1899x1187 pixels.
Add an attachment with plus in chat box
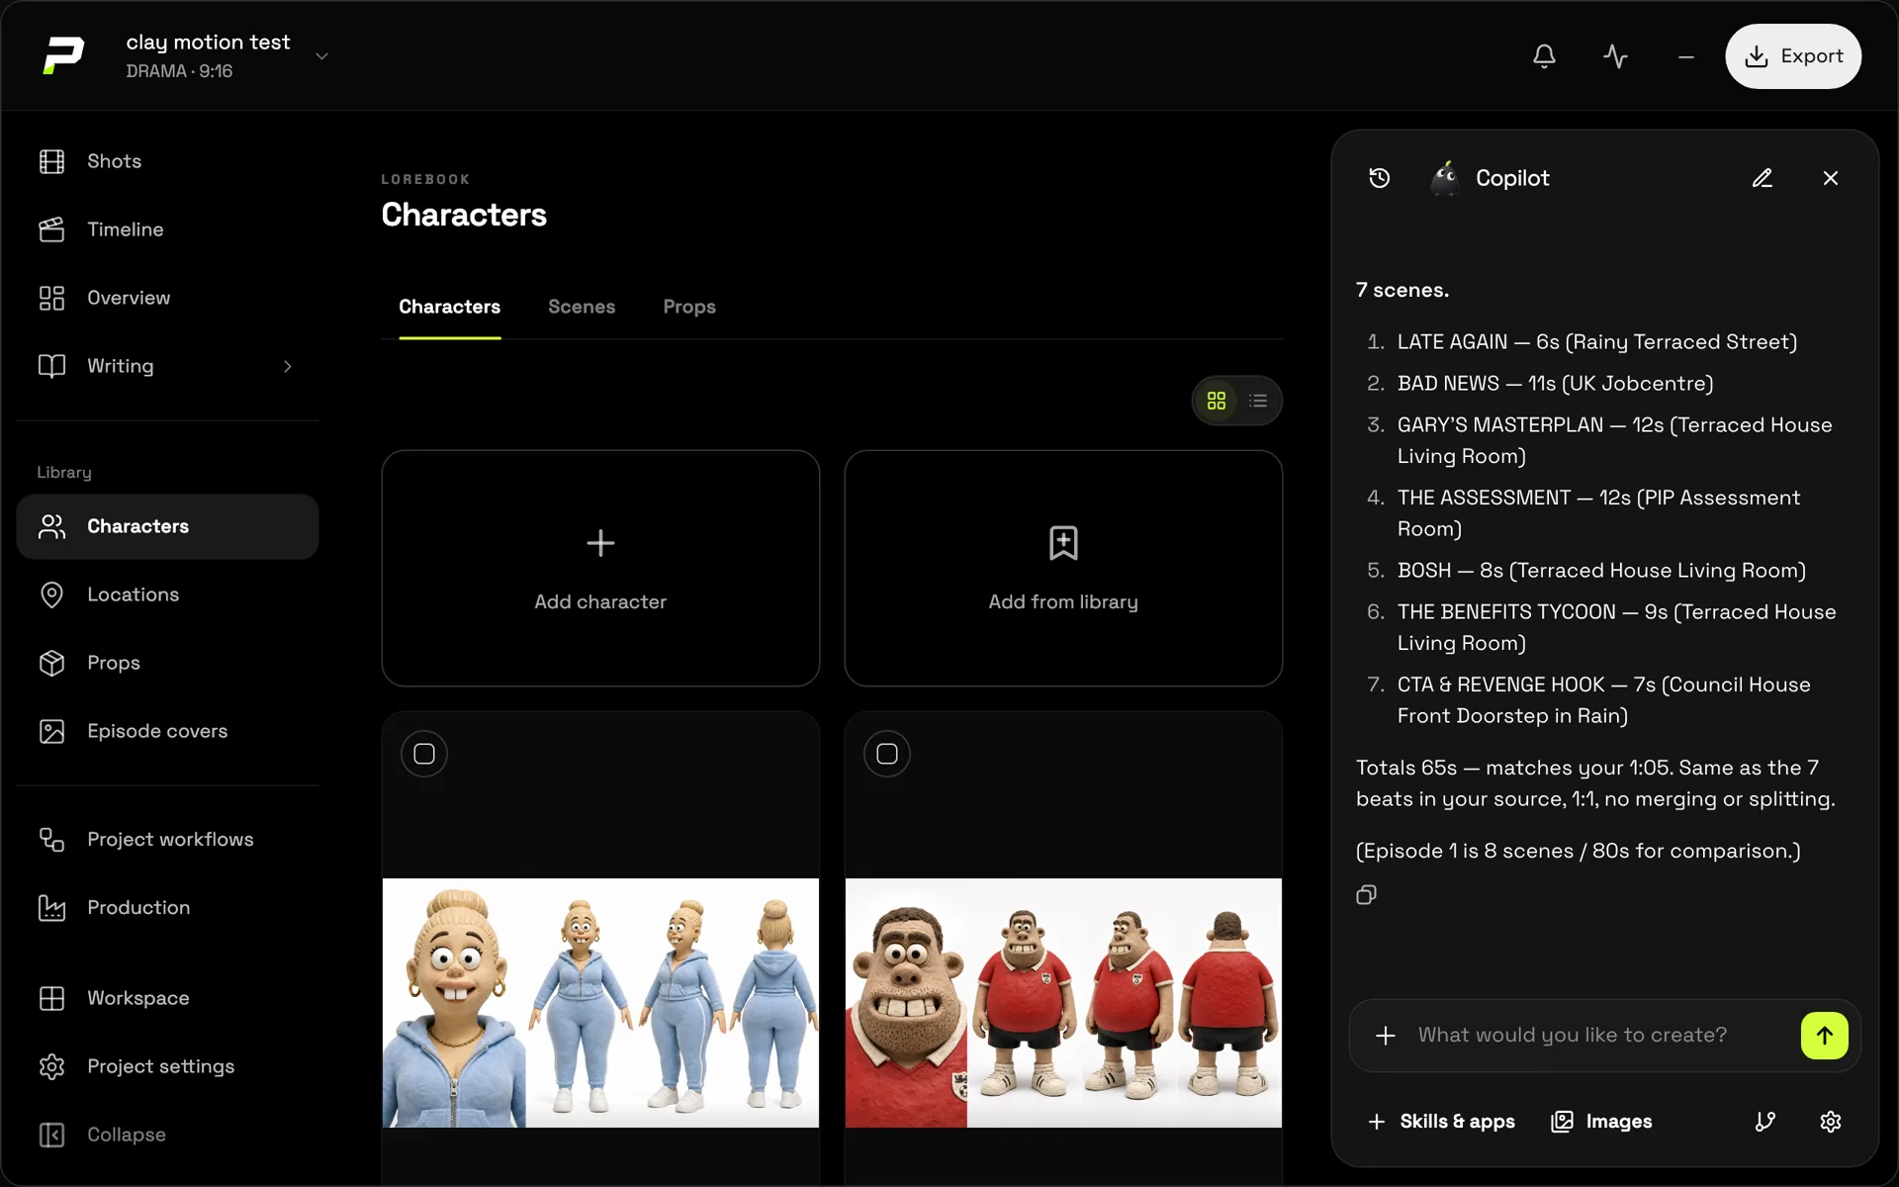point(1386,1036)
